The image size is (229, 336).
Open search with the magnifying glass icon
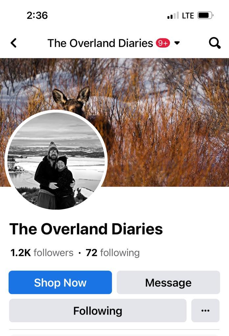click(x=215, y=43)
